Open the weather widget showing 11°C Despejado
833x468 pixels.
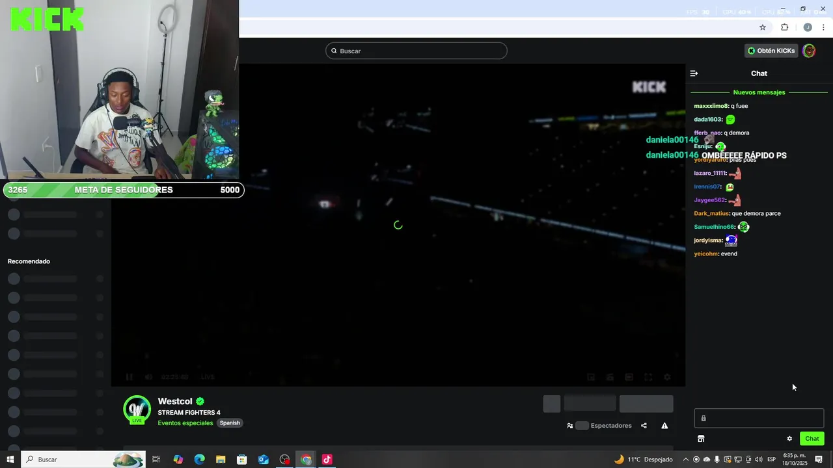[644, 460]
